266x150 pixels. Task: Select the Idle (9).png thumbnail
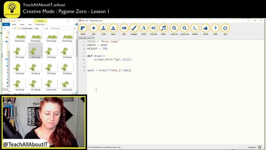pyautogui.click(x=20, y=85)
